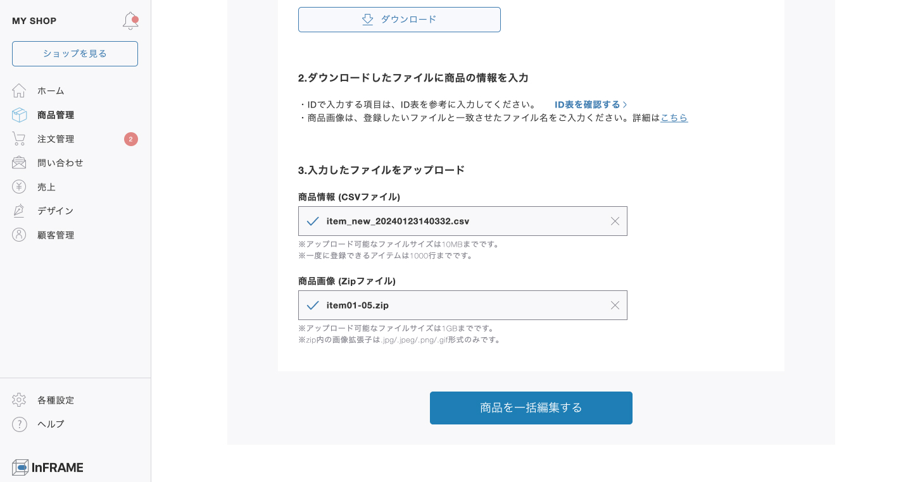Click the ダウンロード download button
Viewport: 901px width, 482px height.
pos(399,20)
